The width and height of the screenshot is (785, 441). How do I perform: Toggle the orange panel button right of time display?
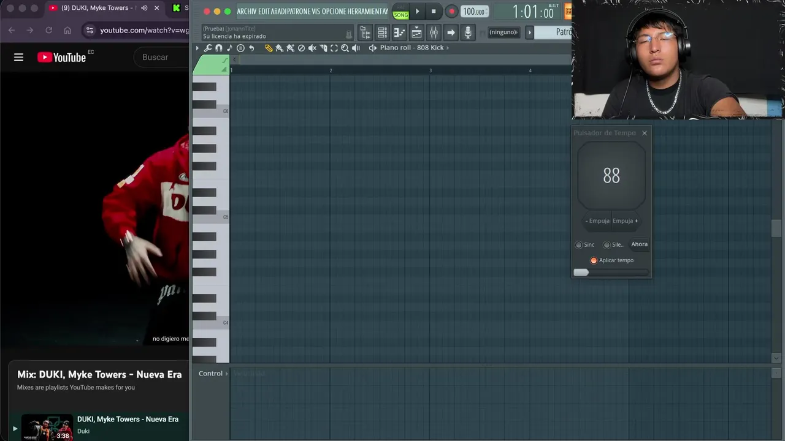tap(568, 12)
